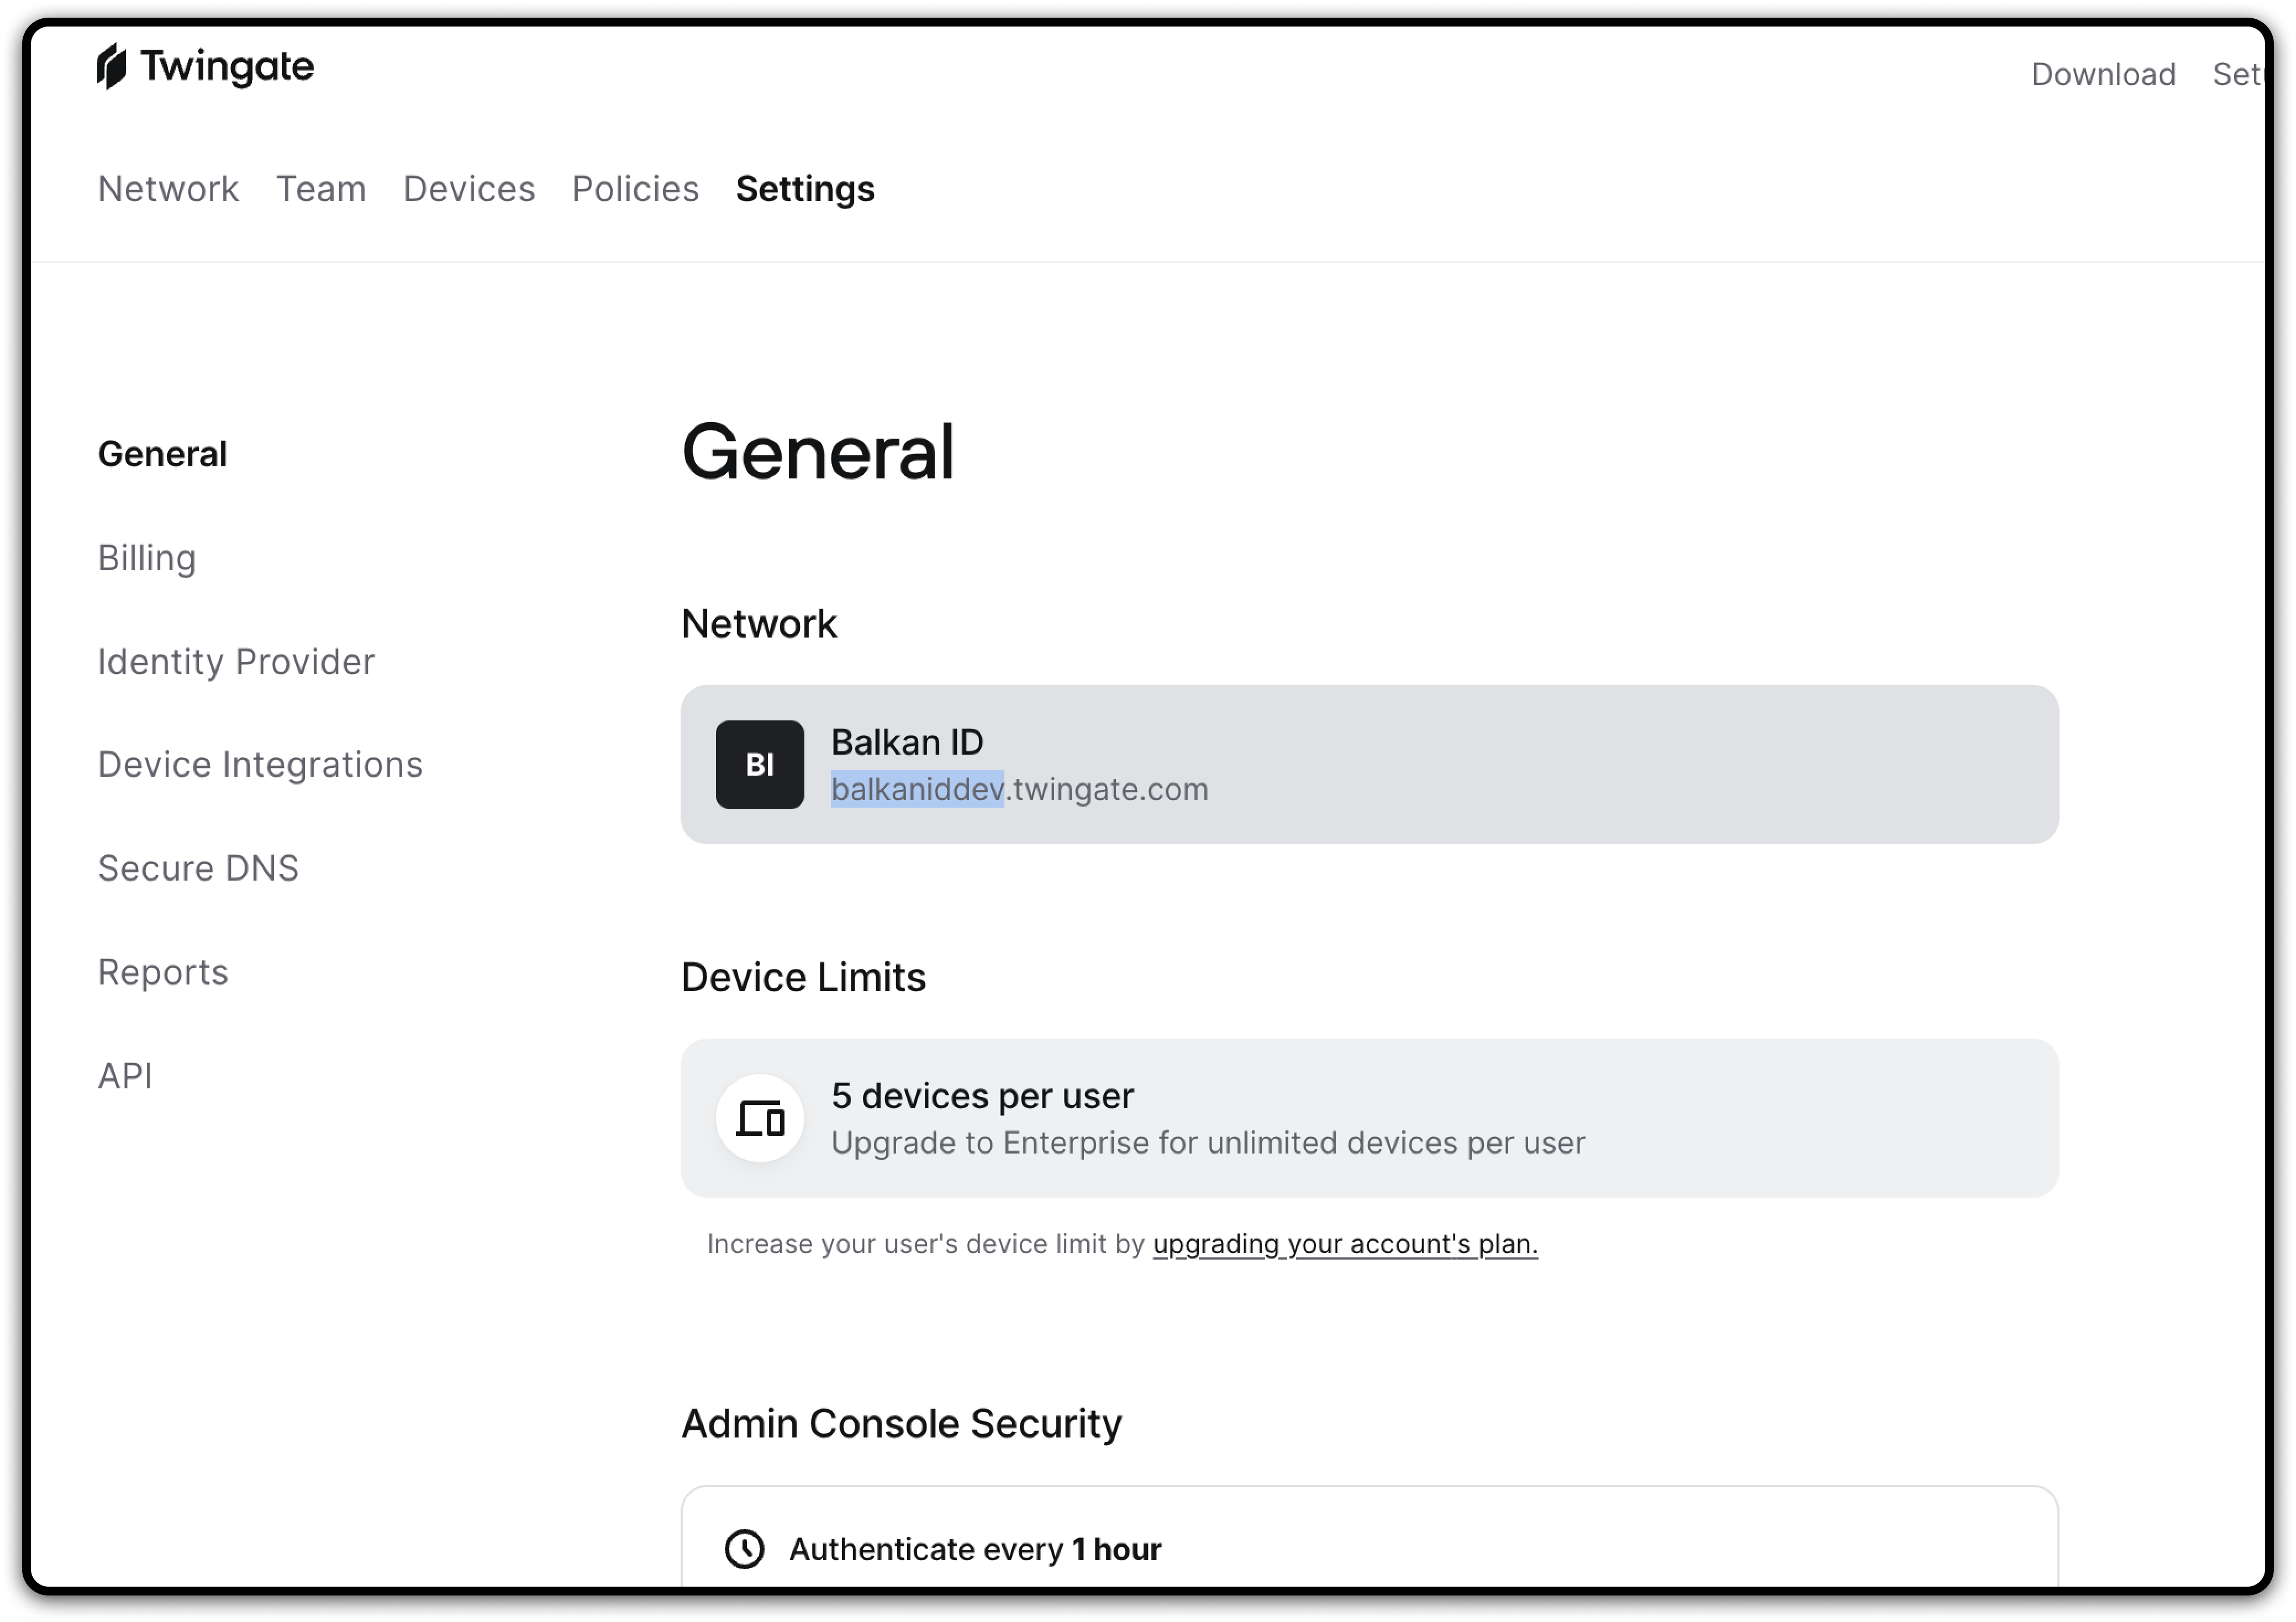Select Identity Provider in sidebar

click(x=236, y=661)
